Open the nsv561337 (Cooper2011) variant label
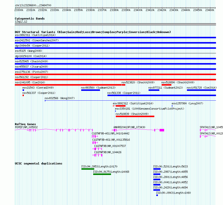Viewport: 223px width, 205px height. click(x=39, y=93)
